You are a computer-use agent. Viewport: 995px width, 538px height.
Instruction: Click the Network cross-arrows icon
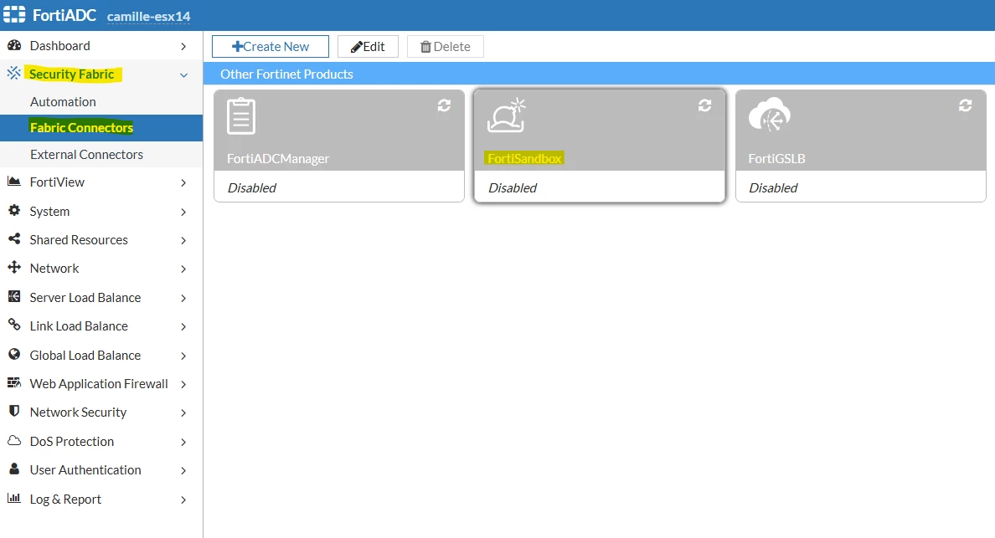pyautogui.click(x=14, y=268)
